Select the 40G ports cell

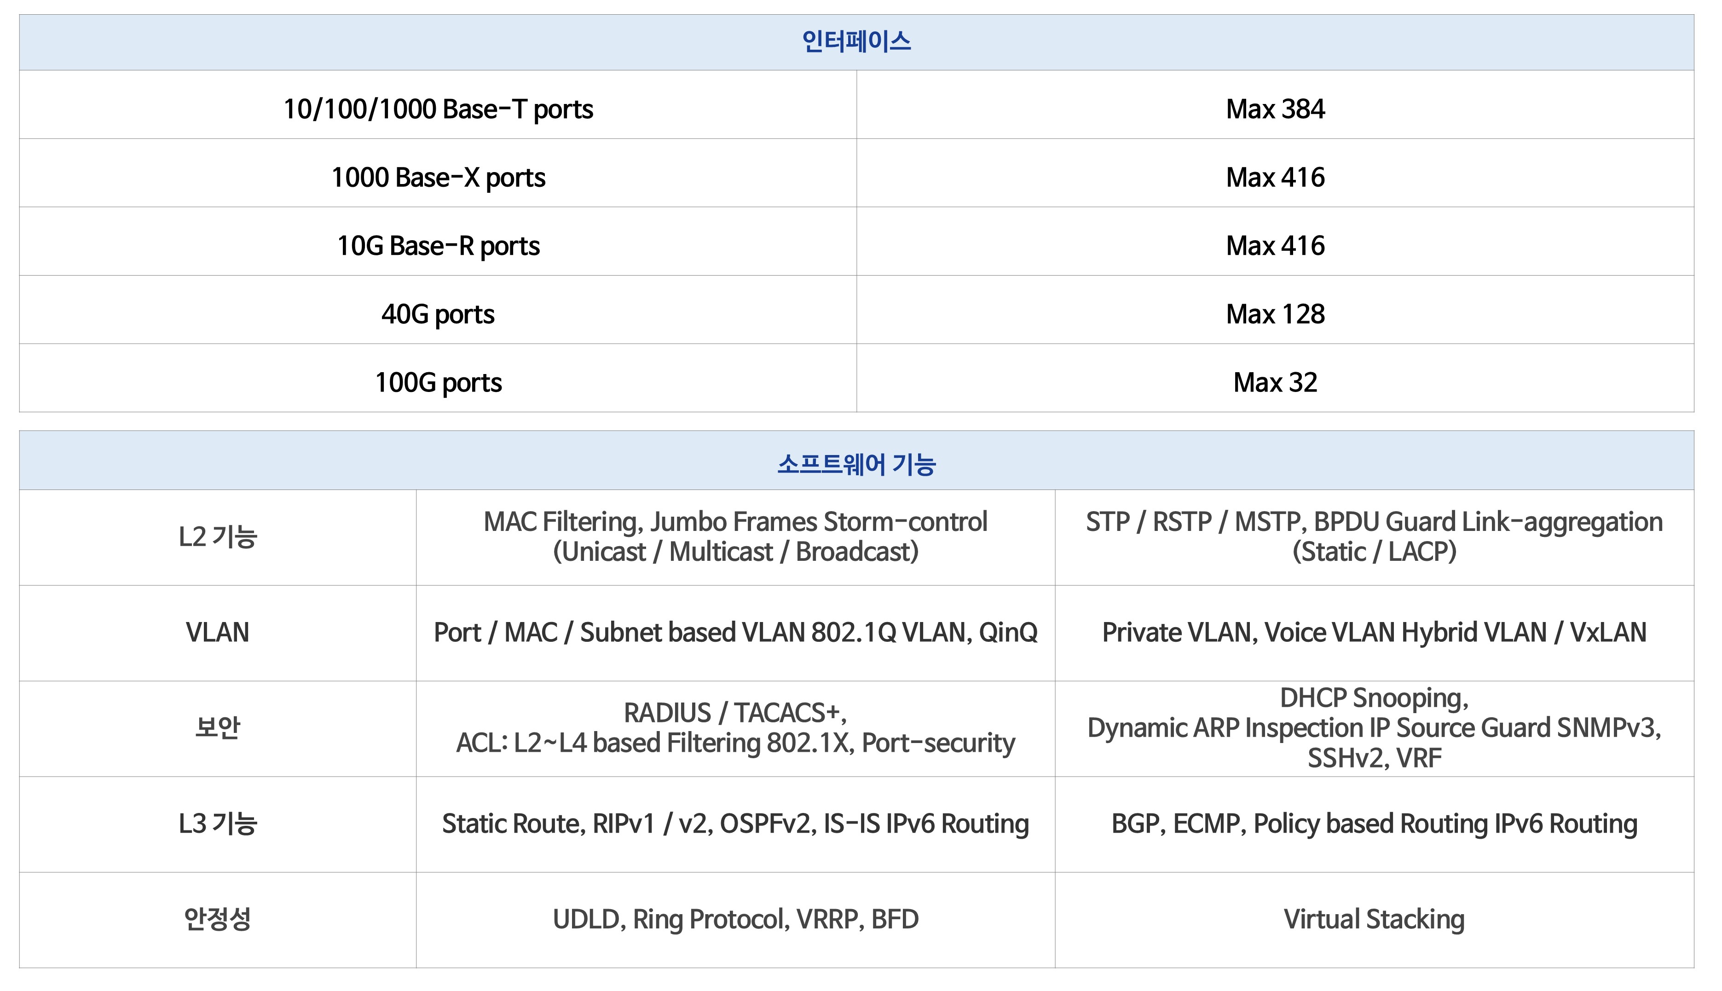[x=438, y=314]
